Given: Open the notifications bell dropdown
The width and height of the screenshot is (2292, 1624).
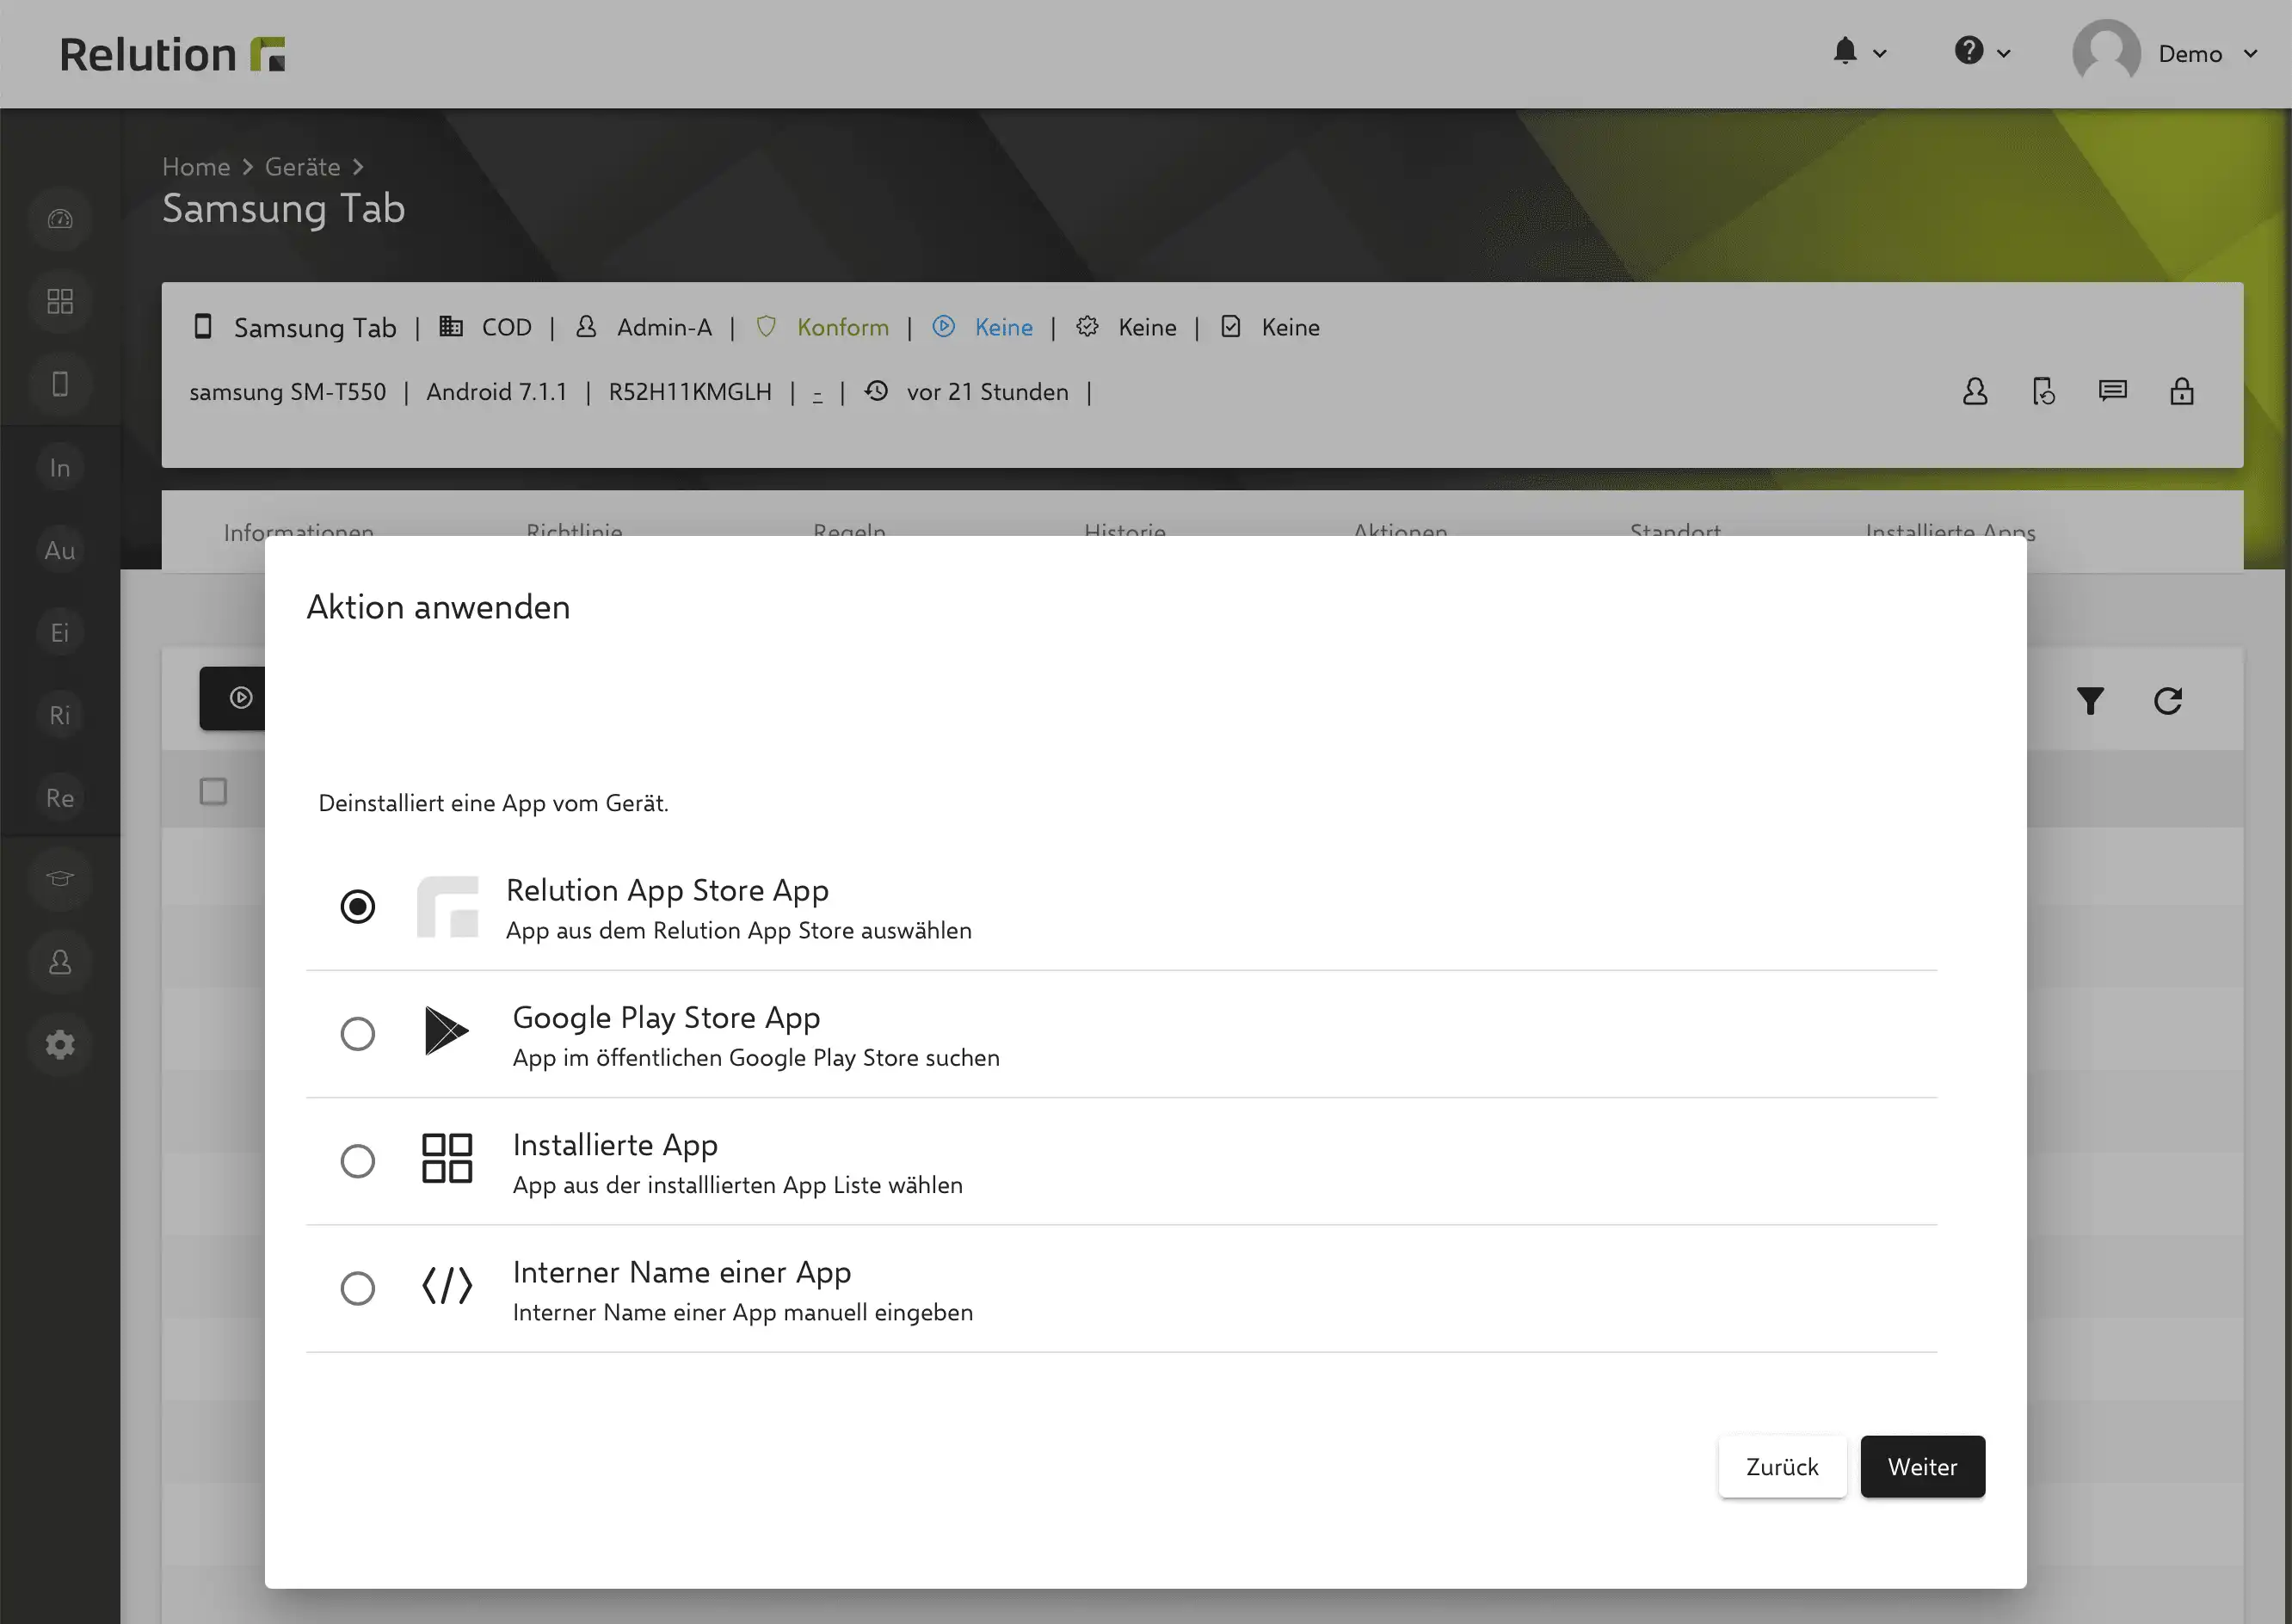Looking at the screenshot, I should coord(1858,52).
